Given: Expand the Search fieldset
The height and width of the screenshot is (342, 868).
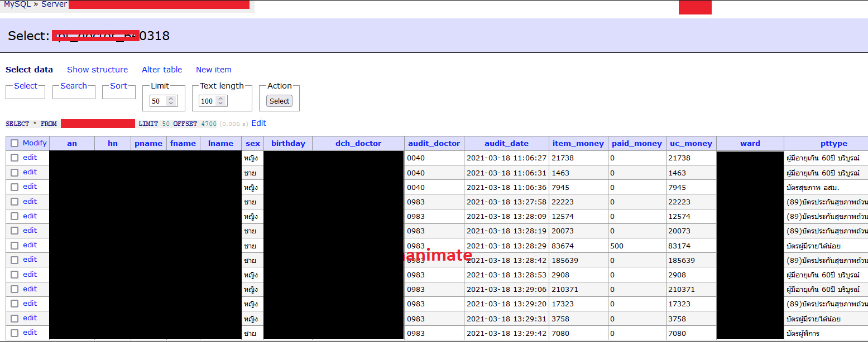Looking at the screenshot, I should (74, 86).
